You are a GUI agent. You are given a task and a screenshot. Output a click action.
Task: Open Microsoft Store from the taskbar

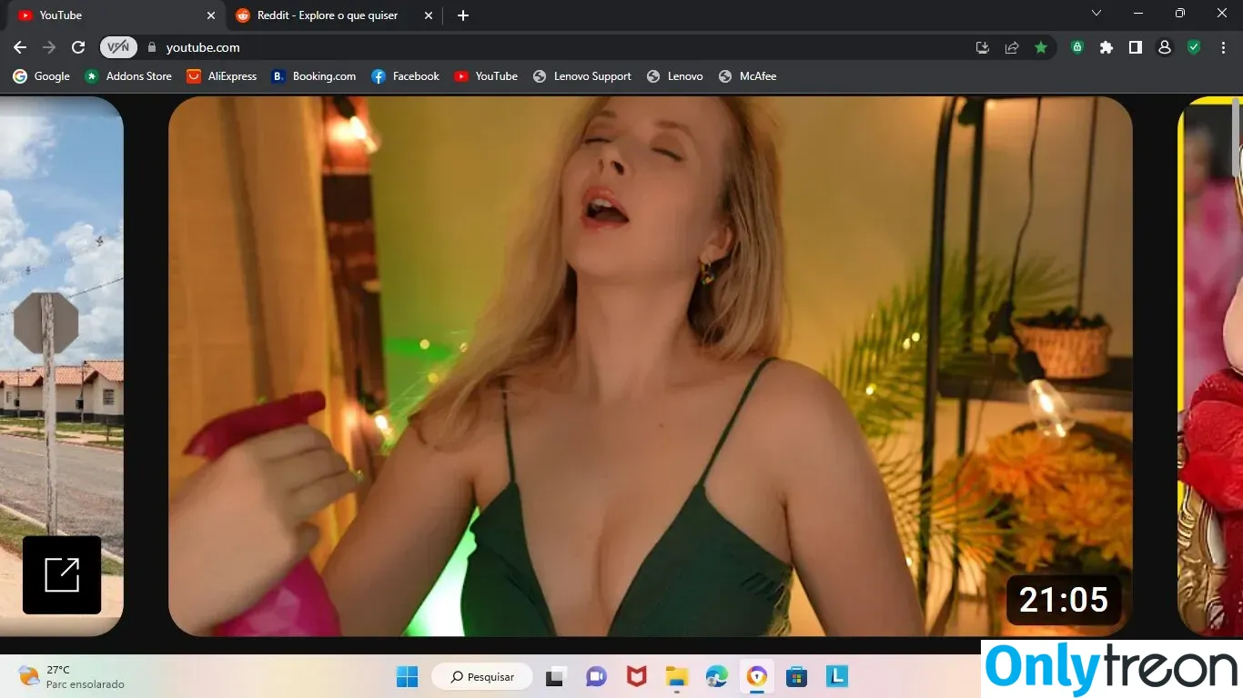(797, 676)
